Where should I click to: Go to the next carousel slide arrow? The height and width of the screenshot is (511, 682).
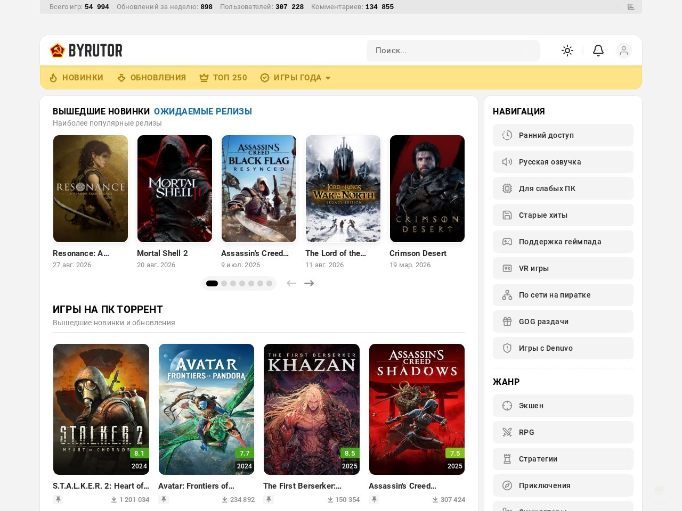click(309, 283)
